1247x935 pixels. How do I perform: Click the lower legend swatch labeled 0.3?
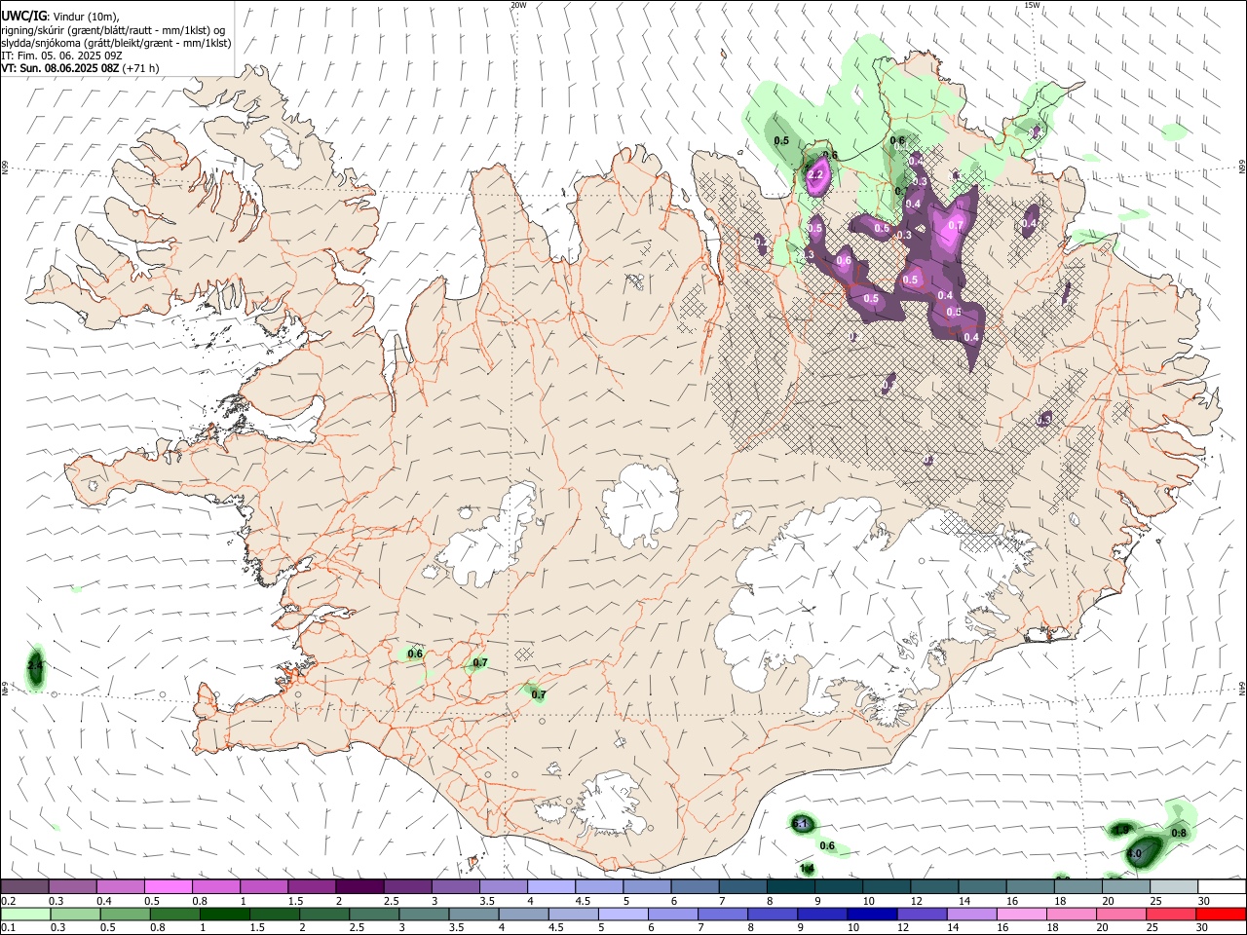75,915
